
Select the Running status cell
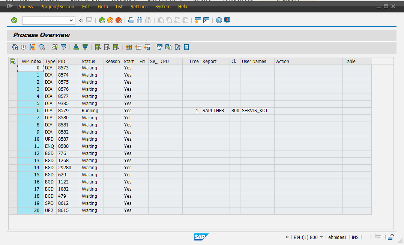pyautogui.click(x=92, y=111)
